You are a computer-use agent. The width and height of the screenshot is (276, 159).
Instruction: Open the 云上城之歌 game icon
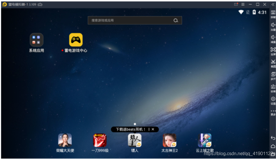click(205, 140)
